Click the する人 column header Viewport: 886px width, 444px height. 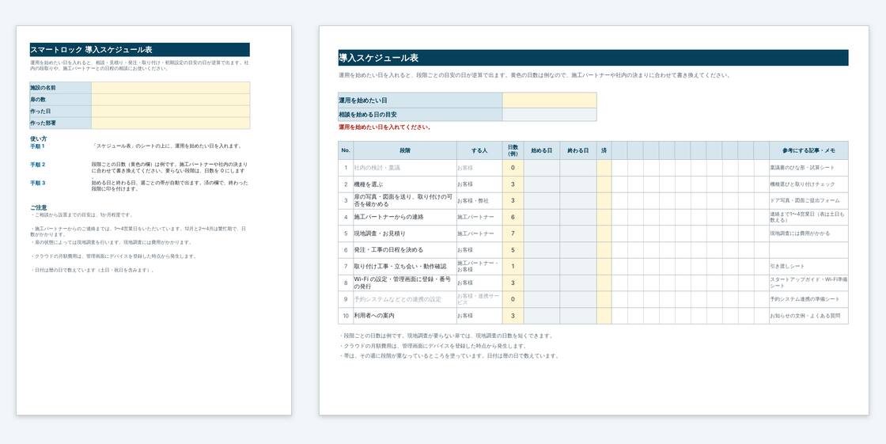(x=479, y=150)
